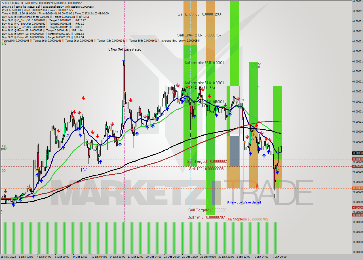The image size is (363, 260).
Task: Select 'Sell Entry -50 | 0.00001293' label
Action: (199, 14)
